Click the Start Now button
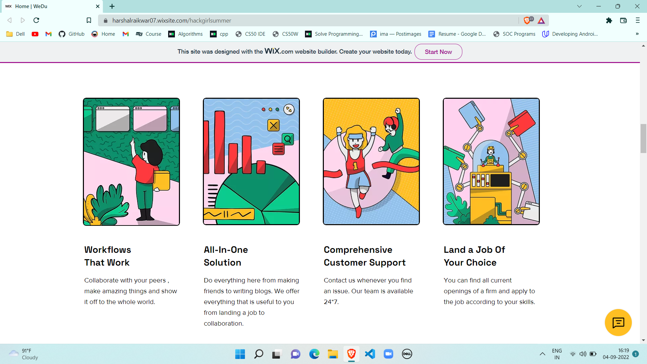647x364 pixels. coord(438,52)
